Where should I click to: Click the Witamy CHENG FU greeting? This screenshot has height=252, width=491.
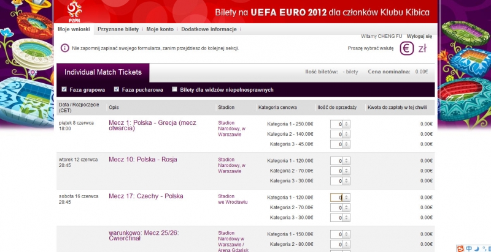point(381,37)
